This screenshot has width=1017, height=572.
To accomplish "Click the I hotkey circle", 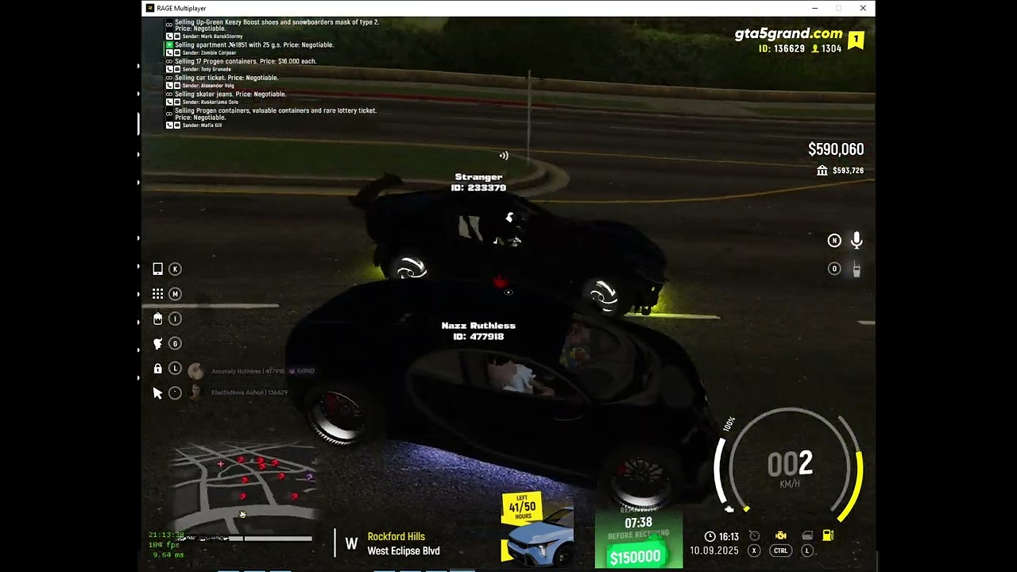I will (x=175, y=319).
